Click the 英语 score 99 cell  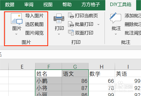point(128,81)
